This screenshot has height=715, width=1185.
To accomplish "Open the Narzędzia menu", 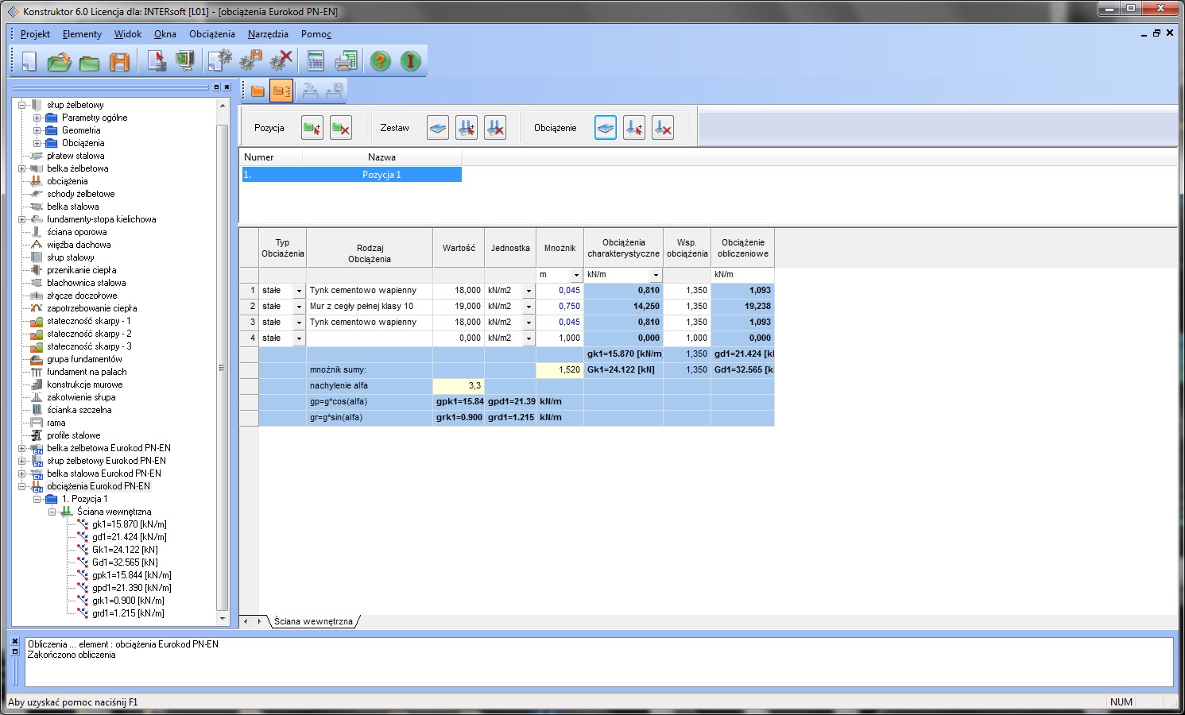I will [x=268, y=34].
